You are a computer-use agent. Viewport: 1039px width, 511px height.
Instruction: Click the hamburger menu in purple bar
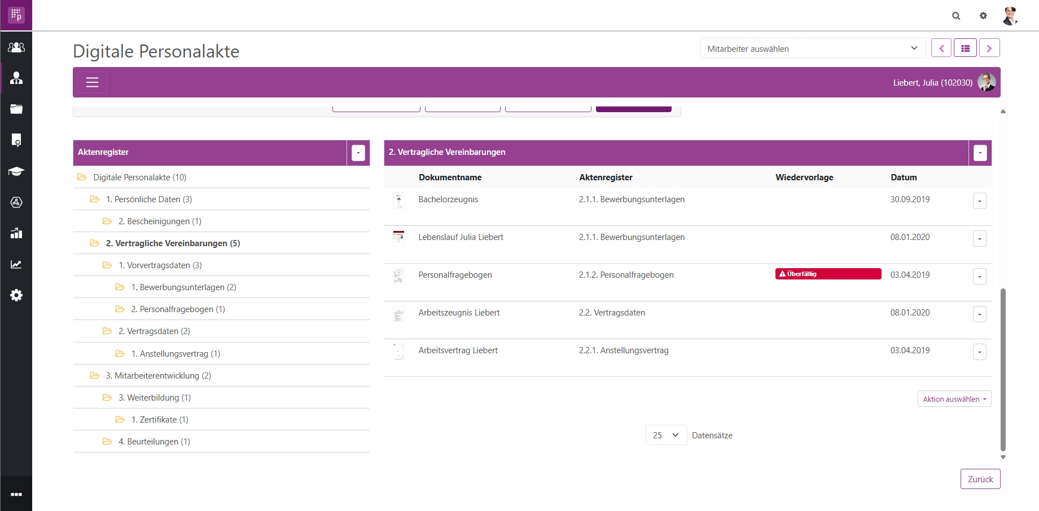[x=92, y=82]
